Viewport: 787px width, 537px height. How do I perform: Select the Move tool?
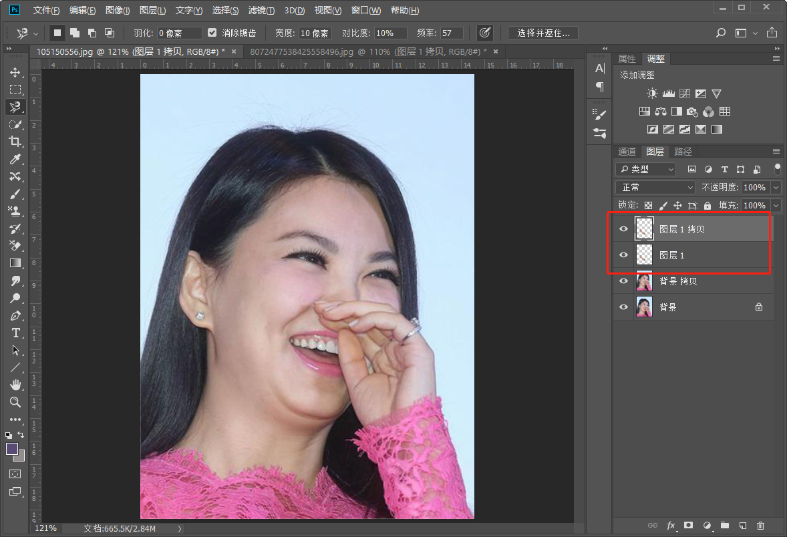[x=15, y=72]
